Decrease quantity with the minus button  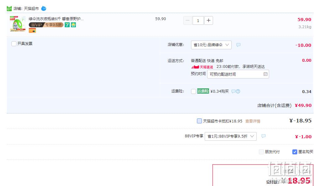[188, 20]
